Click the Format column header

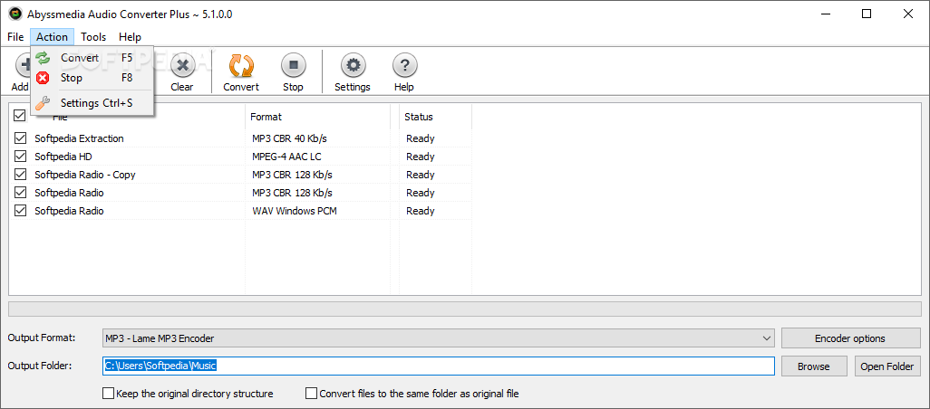pyautogui.click(x=318, y=117)
